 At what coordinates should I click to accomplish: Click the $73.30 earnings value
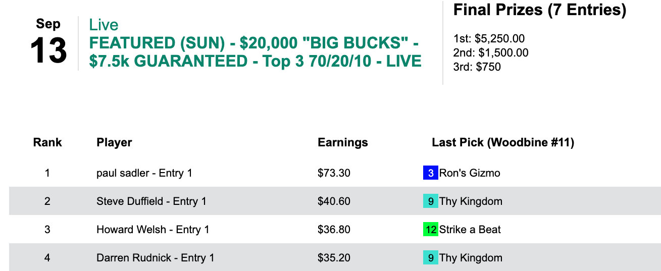[x=334, y=173]
